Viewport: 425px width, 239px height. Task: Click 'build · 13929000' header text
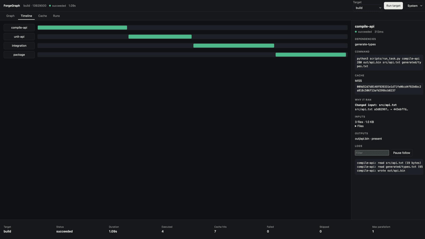tap(35, 6)
